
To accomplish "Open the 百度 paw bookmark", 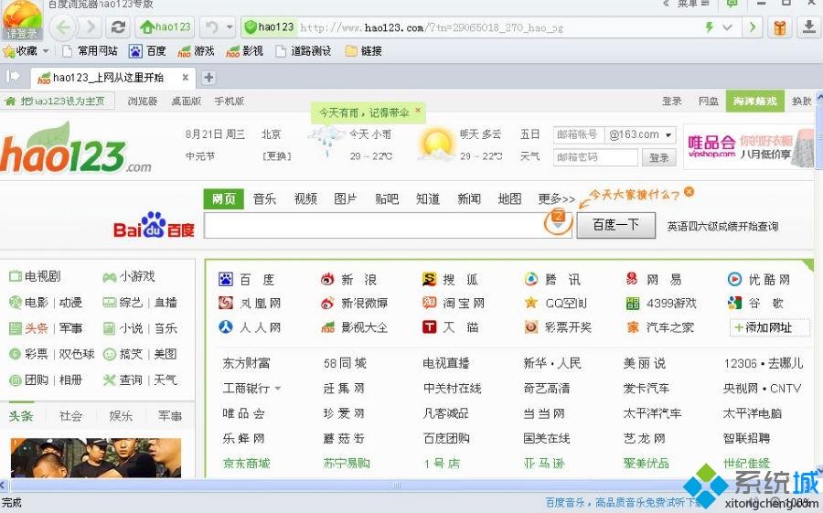I will pyautogui.click(x=147, y=51).
